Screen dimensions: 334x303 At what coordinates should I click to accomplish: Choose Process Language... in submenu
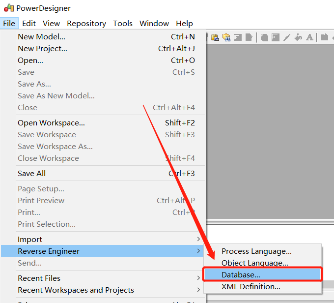[262, 251]
